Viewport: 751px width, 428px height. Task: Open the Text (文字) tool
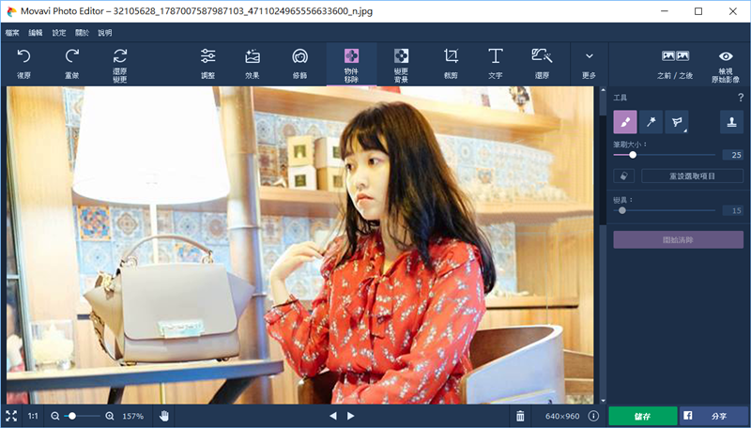tap(495, 62)
